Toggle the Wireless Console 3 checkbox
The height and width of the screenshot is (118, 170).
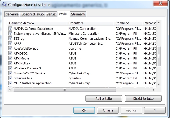coord(11,68)
